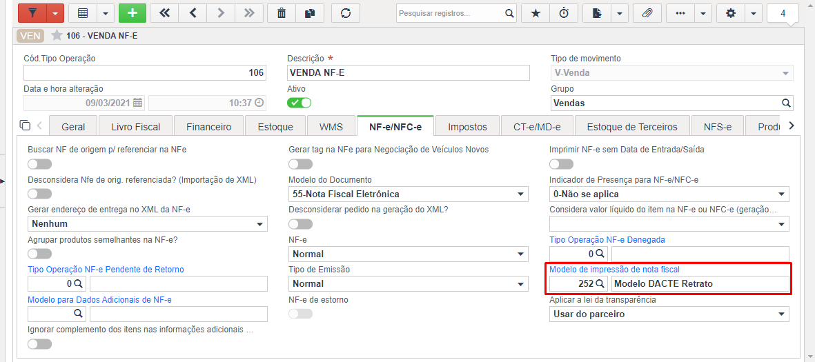Screen dimensions: 815x362
Task: Click the tab list copy icon
Action: click(x=24, y=125)
